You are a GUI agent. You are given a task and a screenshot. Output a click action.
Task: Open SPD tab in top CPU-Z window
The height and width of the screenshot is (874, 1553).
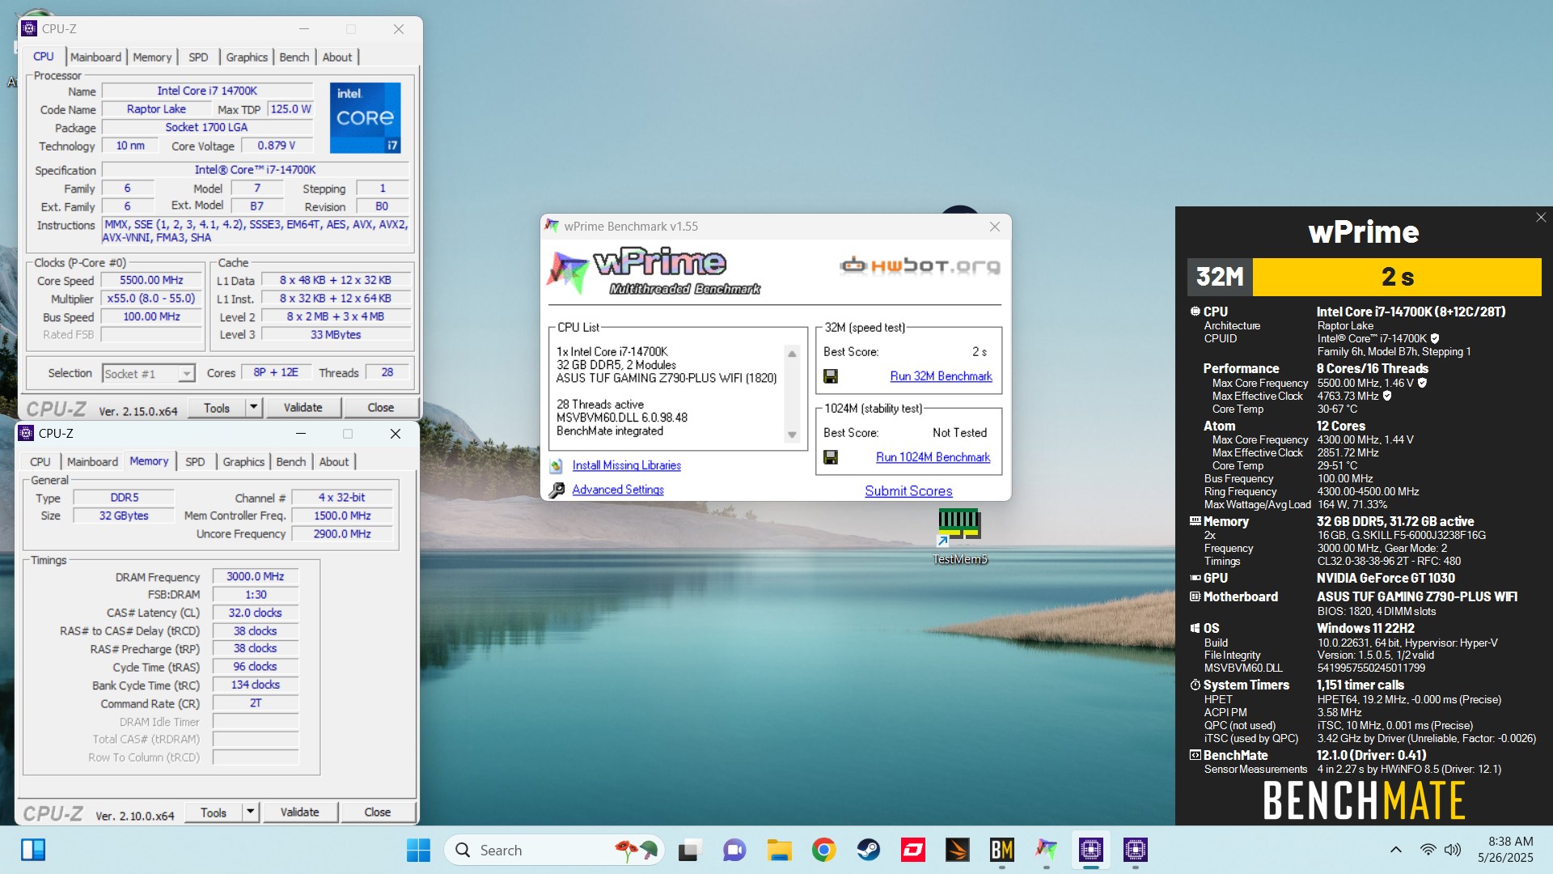tap(198, 57)
